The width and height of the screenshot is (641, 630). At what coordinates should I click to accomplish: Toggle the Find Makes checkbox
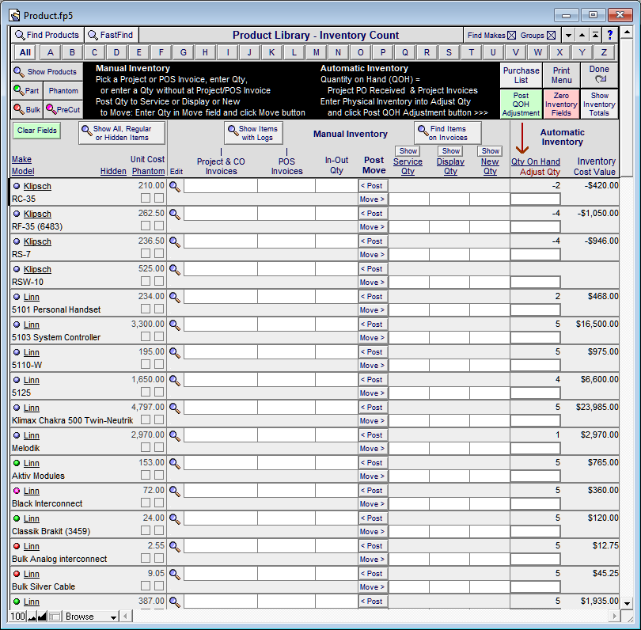(x=511, y=35)
